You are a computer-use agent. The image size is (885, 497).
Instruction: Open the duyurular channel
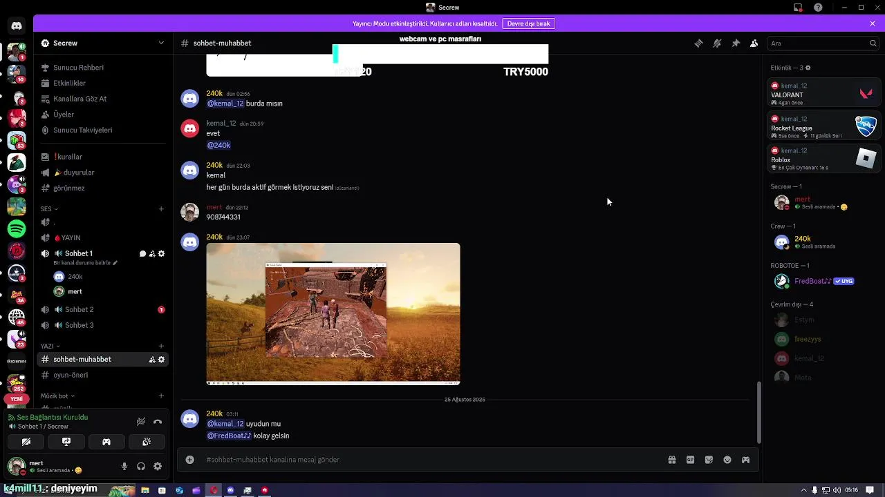pos(103,173)
